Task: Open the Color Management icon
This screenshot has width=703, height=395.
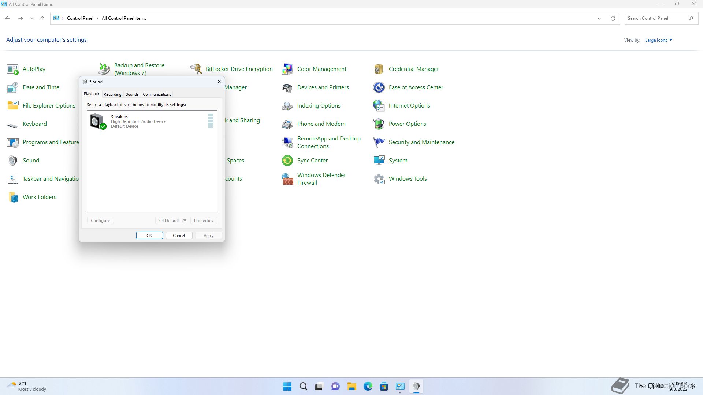Action: 287,69
